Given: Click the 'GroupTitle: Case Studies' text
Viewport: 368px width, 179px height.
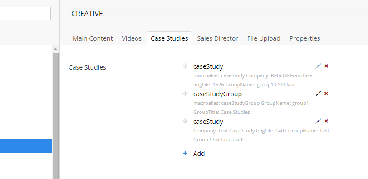Looking at the screenshot, I should pos(221,112).
